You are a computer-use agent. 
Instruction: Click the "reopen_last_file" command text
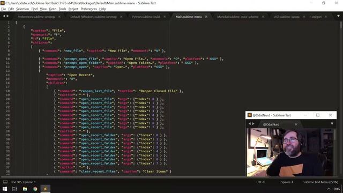point(96,91)
